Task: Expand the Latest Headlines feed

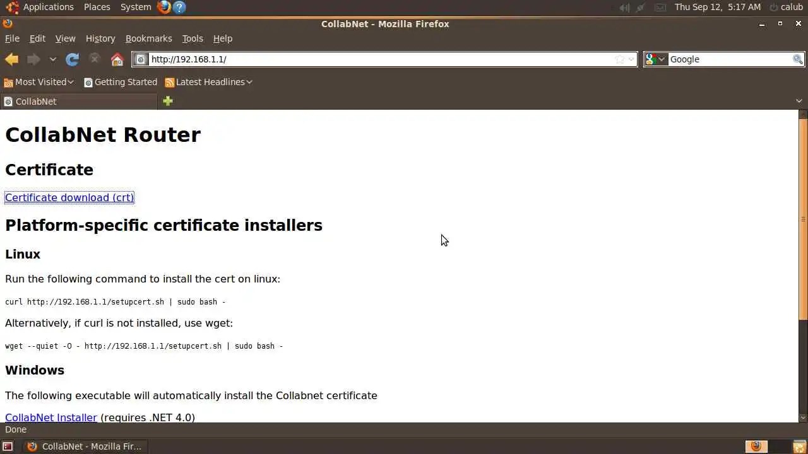Action: [208, 82]
